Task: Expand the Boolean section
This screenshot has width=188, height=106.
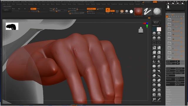Action: pos(168,92)
